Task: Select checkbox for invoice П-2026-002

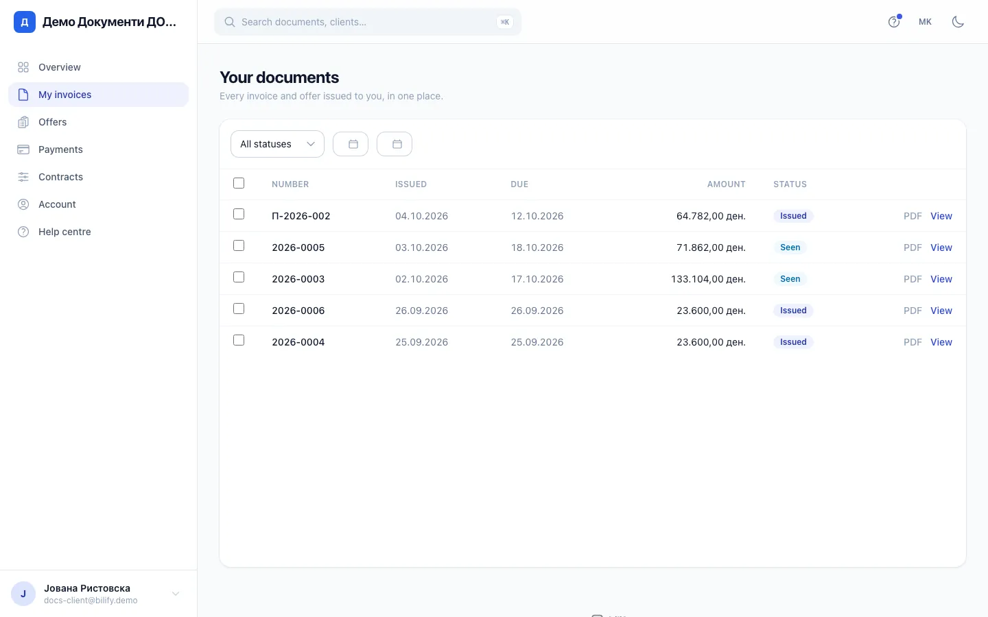Action: point(239,214)
